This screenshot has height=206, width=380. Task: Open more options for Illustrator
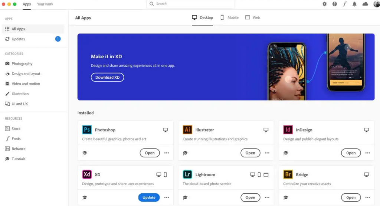click(x=267, y=153)
